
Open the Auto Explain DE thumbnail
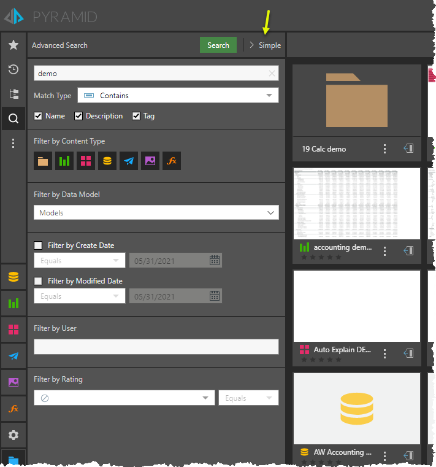[x=357, y=306]
